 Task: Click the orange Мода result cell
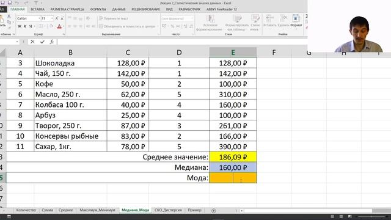tap(233, 178)
